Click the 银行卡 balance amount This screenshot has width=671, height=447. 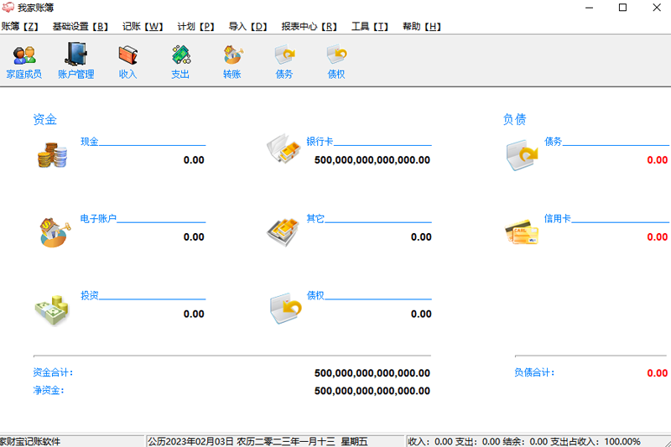[x=372, y=159]
